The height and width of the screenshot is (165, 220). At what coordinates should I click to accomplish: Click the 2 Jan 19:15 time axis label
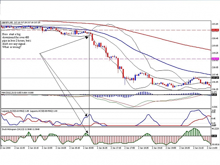tap(157, 148)
